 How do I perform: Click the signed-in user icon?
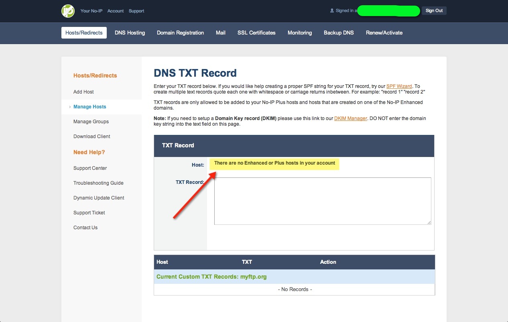(332, 11)
